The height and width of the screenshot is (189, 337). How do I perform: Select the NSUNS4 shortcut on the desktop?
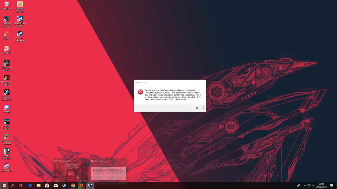(x=20, y=7)
